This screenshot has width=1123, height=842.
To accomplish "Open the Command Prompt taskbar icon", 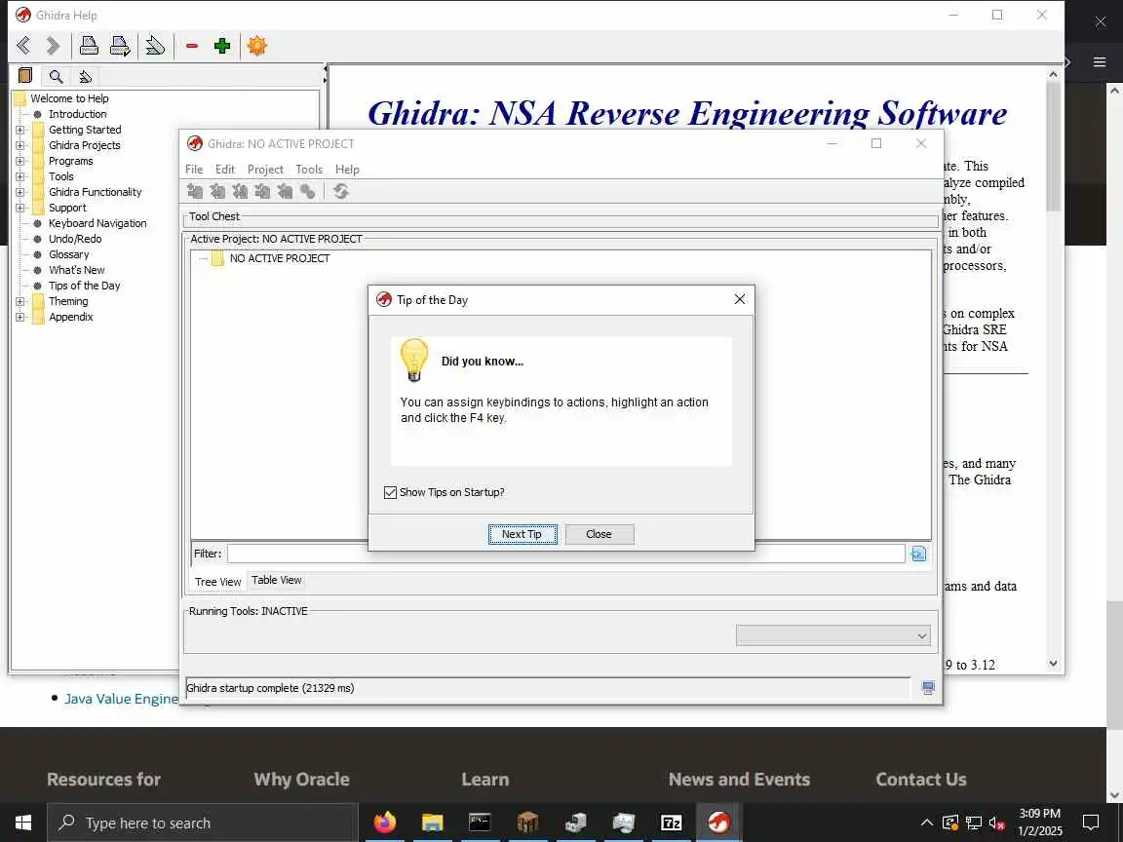I will pyautogui.click(x=480, y=823).
